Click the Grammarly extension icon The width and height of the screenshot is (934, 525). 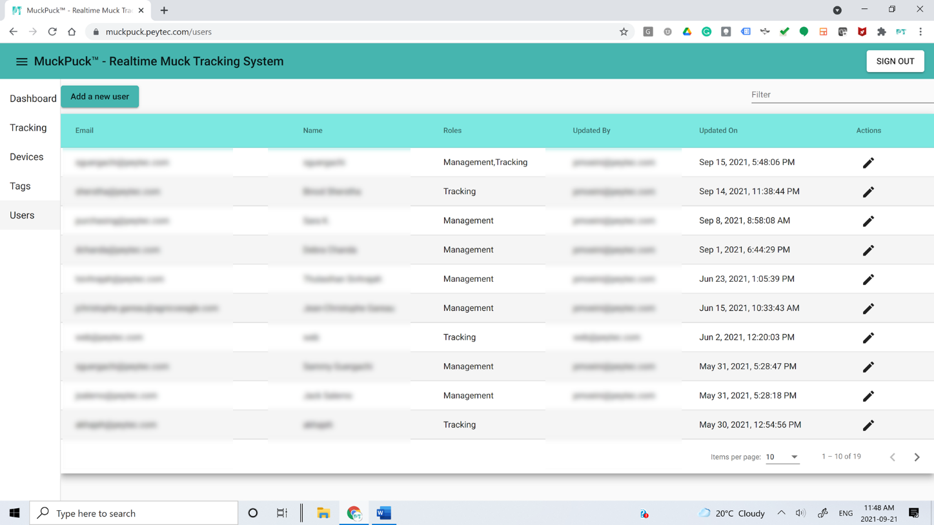[706, 32]
